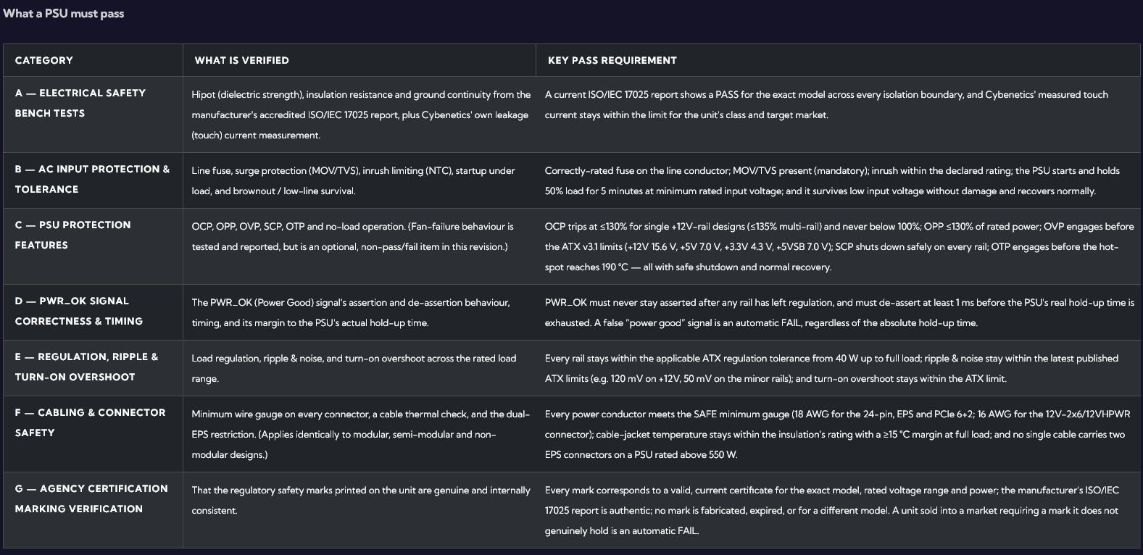Viewport: 1143px width, 555px height.
Task: Click the PWR_OK Power Good signal description
Action: click(351, 312)
